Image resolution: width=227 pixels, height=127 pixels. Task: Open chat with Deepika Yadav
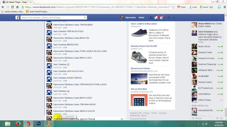(207, 53)
